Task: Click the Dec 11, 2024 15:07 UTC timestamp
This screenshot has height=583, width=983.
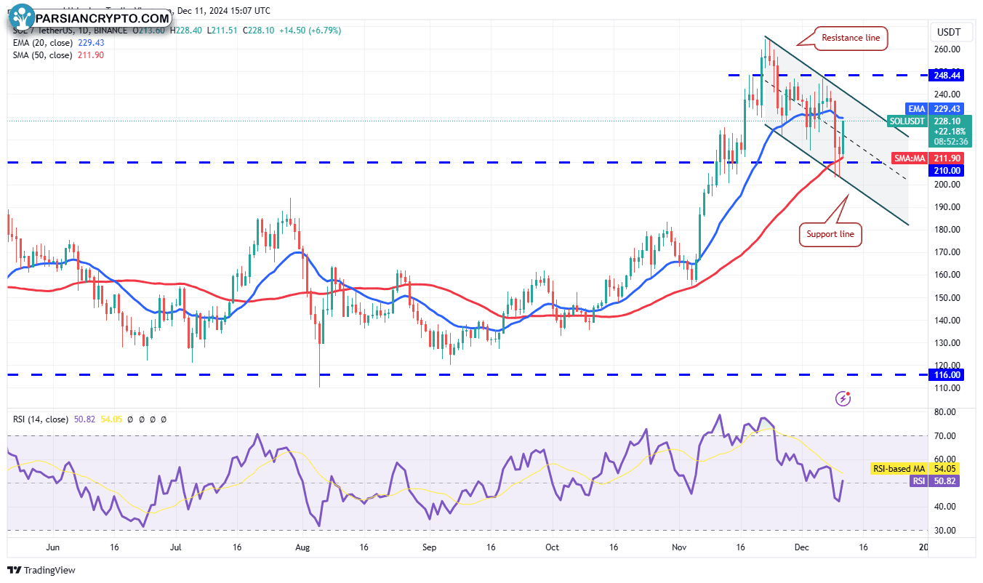Action: click(223, 11)
